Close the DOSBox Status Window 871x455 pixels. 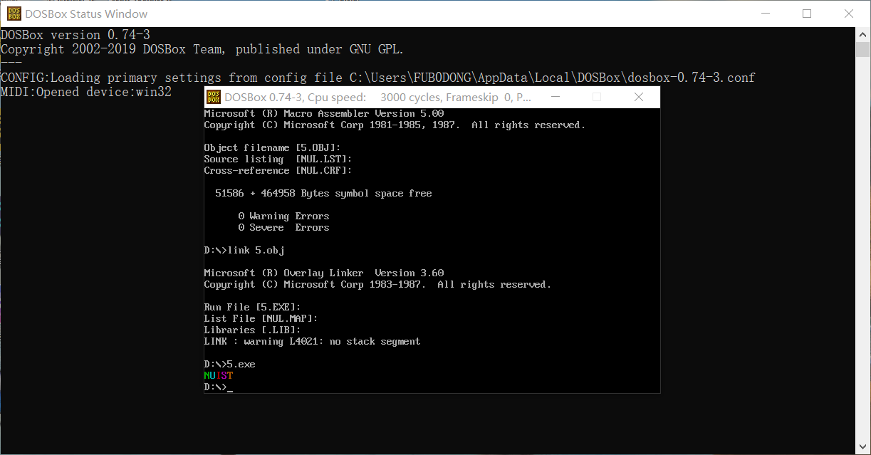(x=849, y=14)
